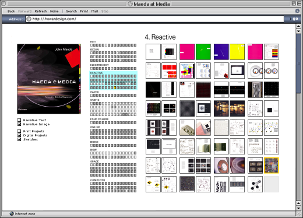This screenshot has width=303, height=218.
Task: Refresh the page from the toolbar
Action: [41, 11]
